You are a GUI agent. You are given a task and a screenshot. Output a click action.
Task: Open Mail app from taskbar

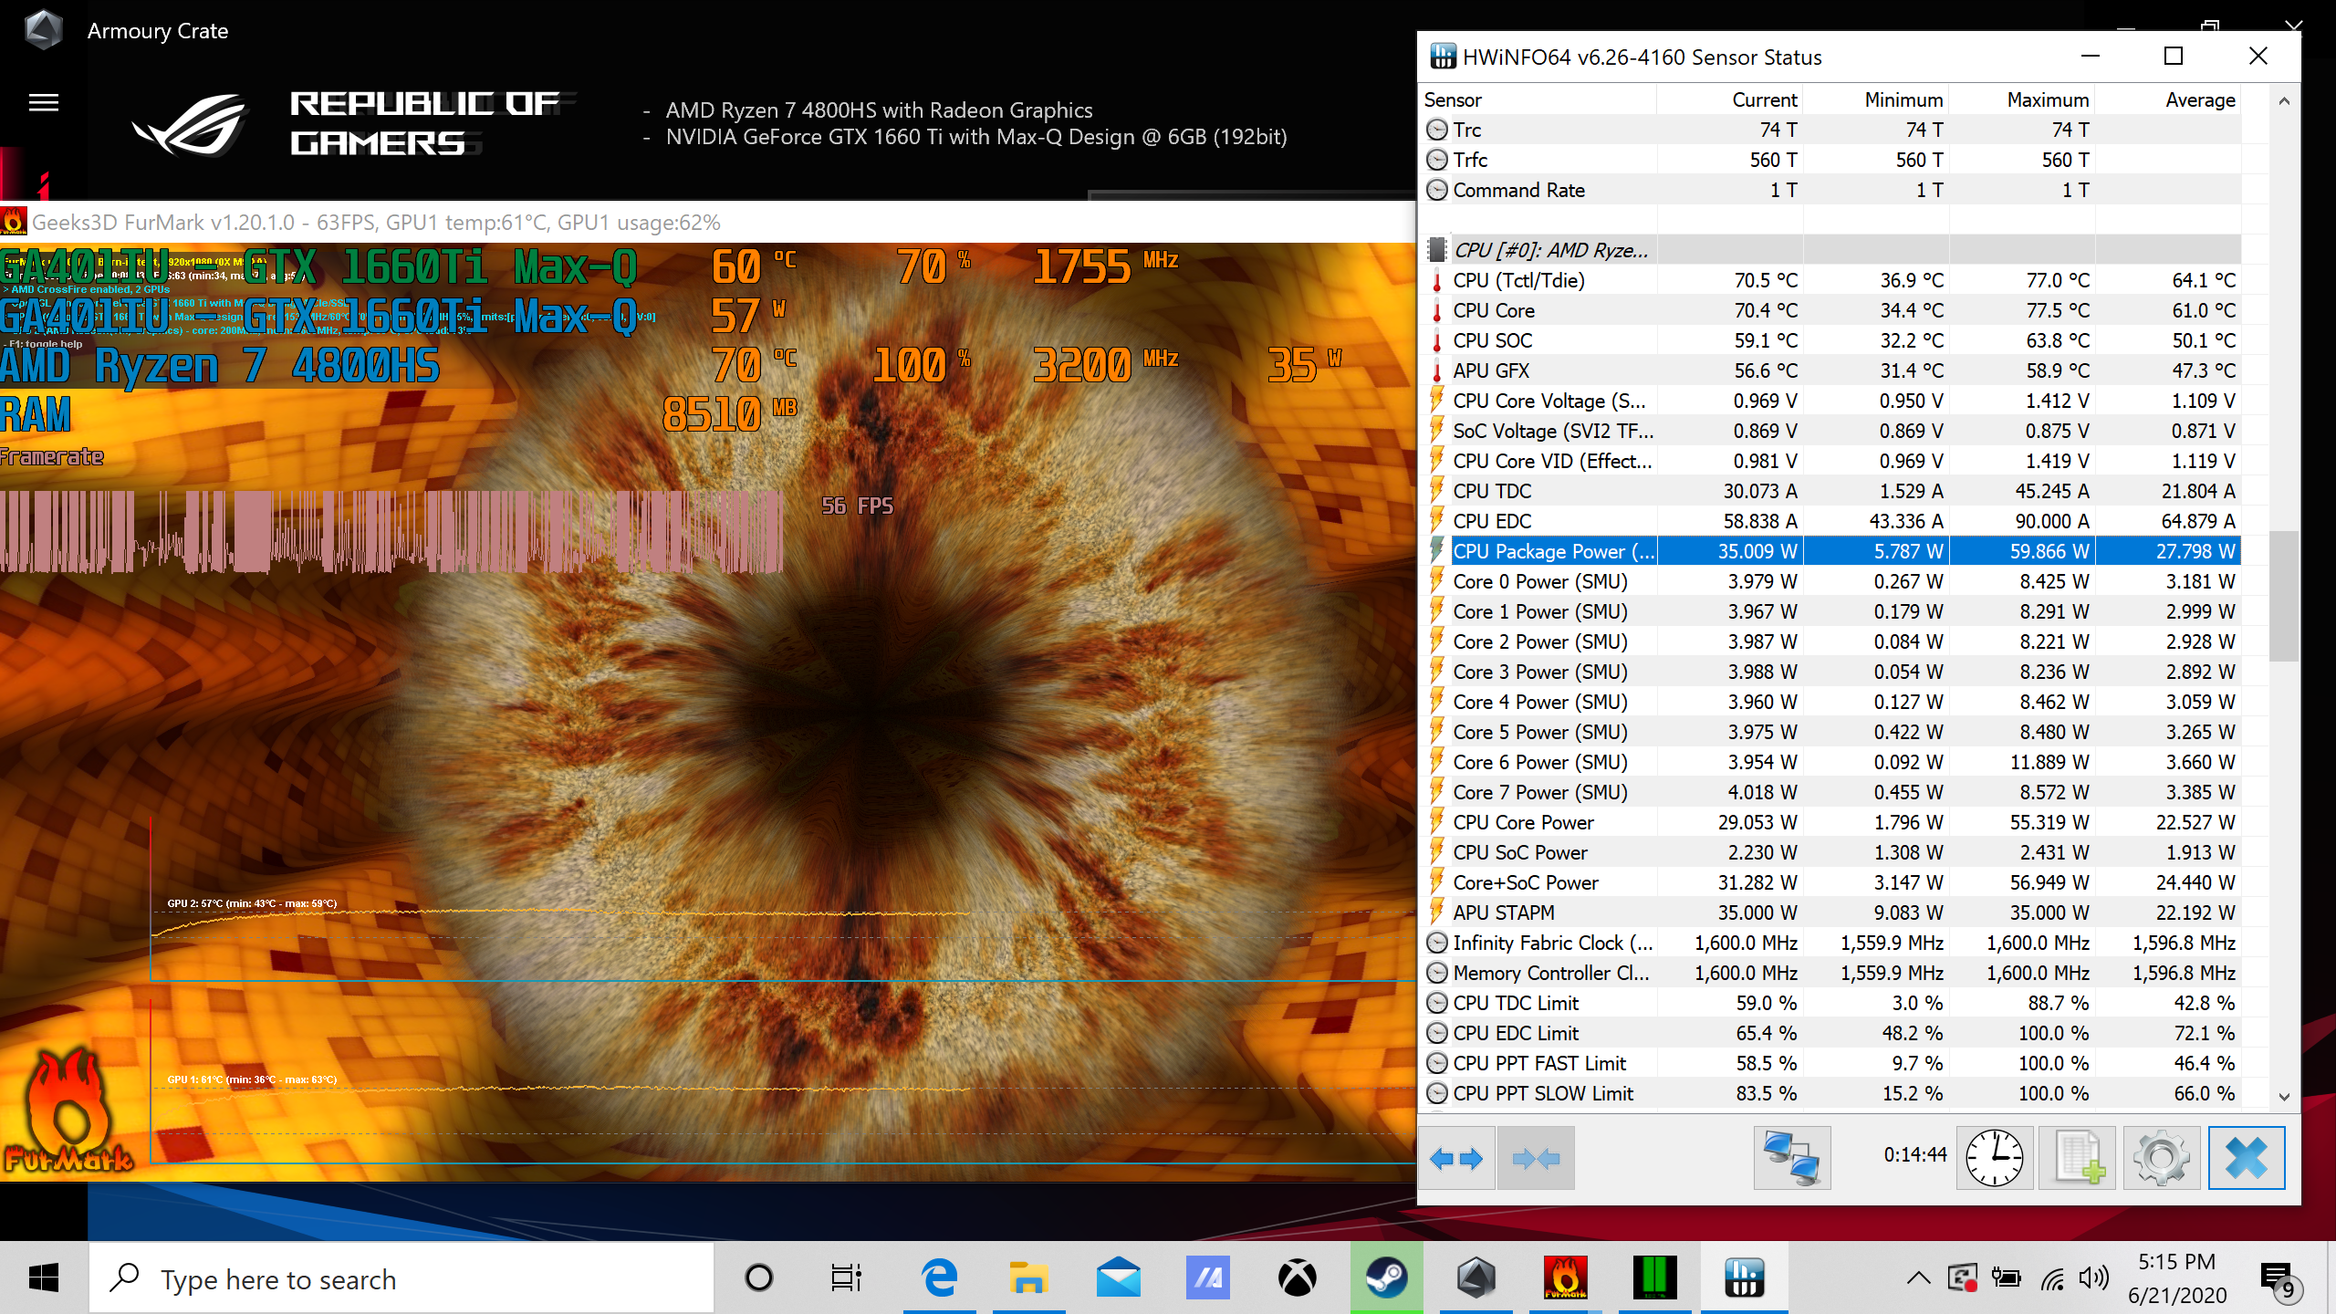[1118, 1277]
